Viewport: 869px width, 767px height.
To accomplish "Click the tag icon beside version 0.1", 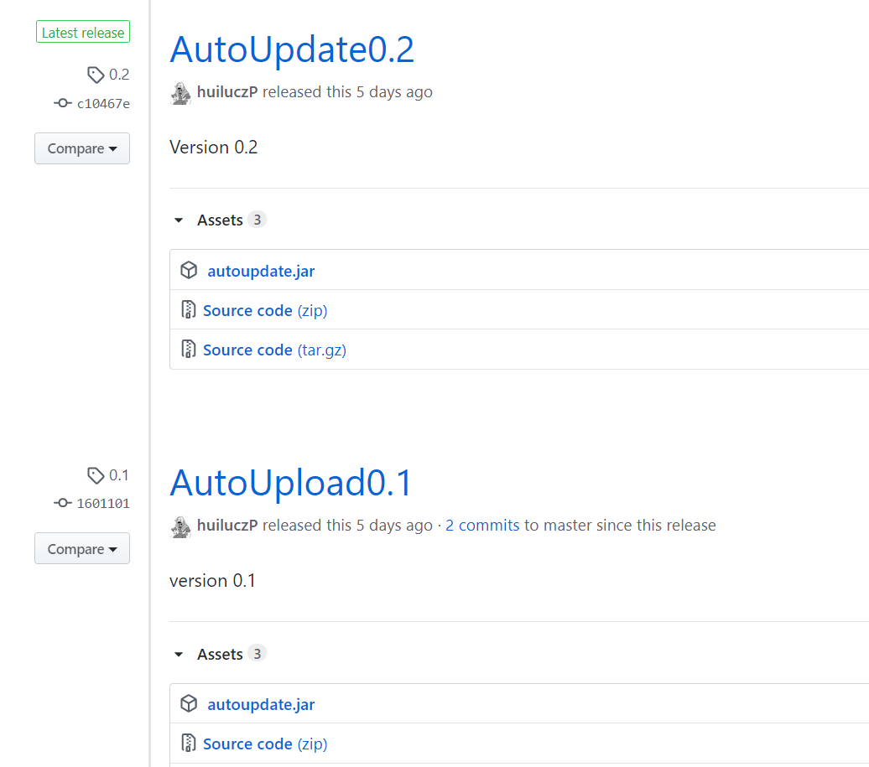I will click(x=95, y=475).
